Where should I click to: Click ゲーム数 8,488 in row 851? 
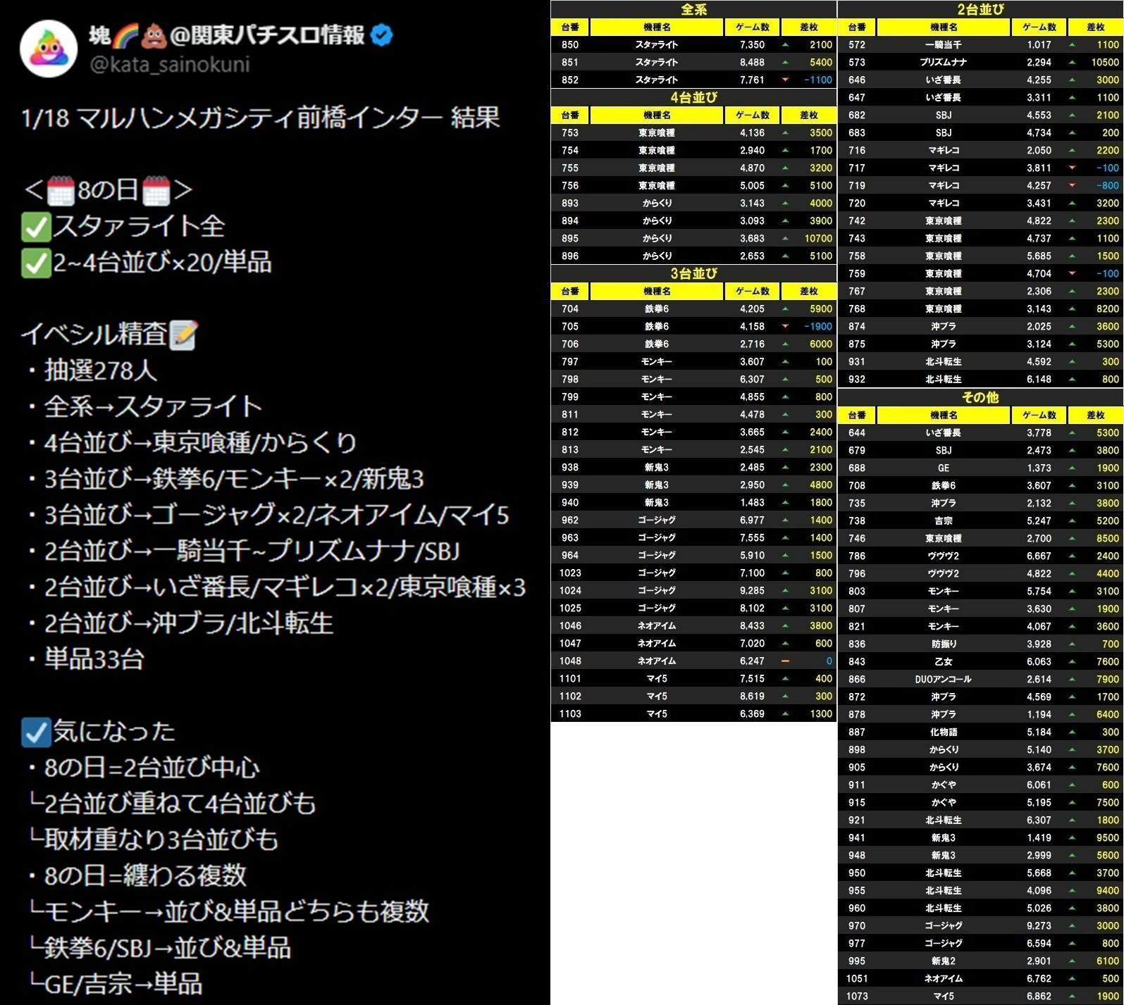point(752,62)
